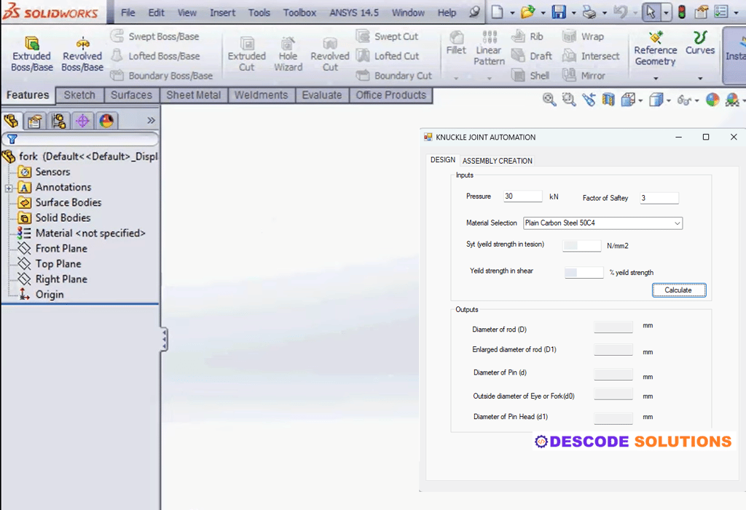Open the Hole Wizard tool
The image size is (746, 510).
tap(288, 54)
